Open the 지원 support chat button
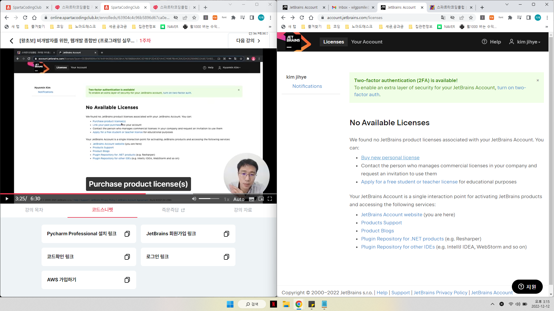 point(527,287)
